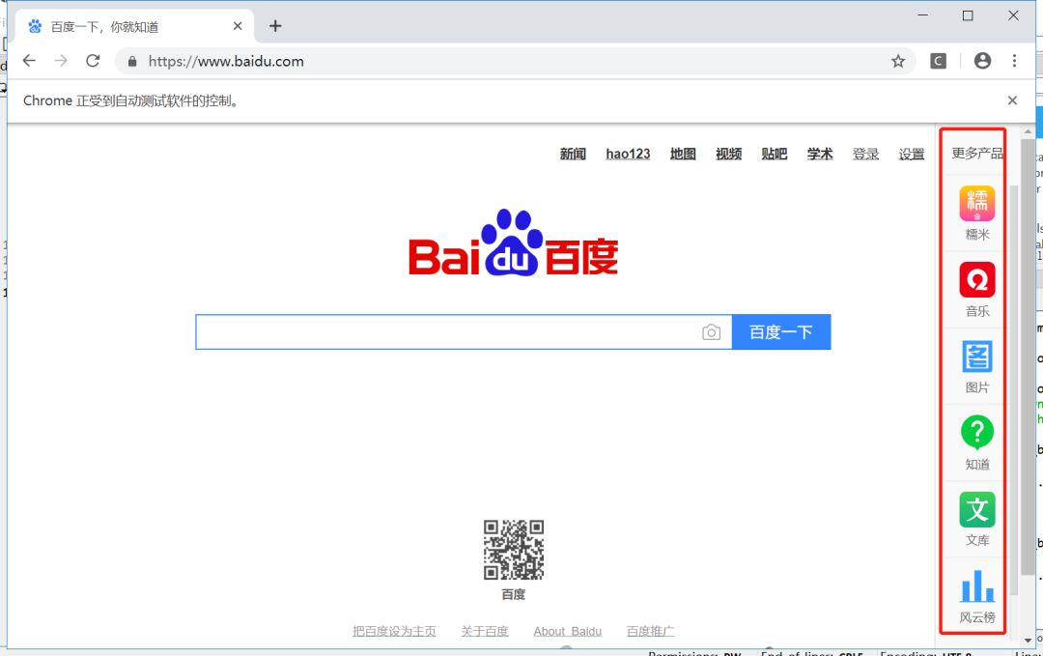Click the address bar URL
1043x656 pixels.
(226, 61)
